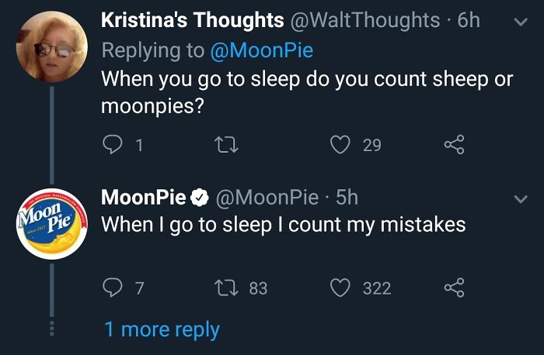544x355 pixels.
Task: Share MoonPie's count my mistakes tweet
Action: tap(452, 288)
